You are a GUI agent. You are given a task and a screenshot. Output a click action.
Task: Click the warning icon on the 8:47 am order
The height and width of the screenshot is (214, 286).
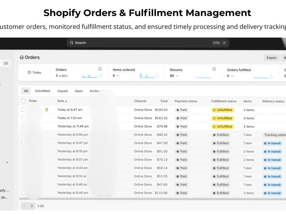coord(47,110)
